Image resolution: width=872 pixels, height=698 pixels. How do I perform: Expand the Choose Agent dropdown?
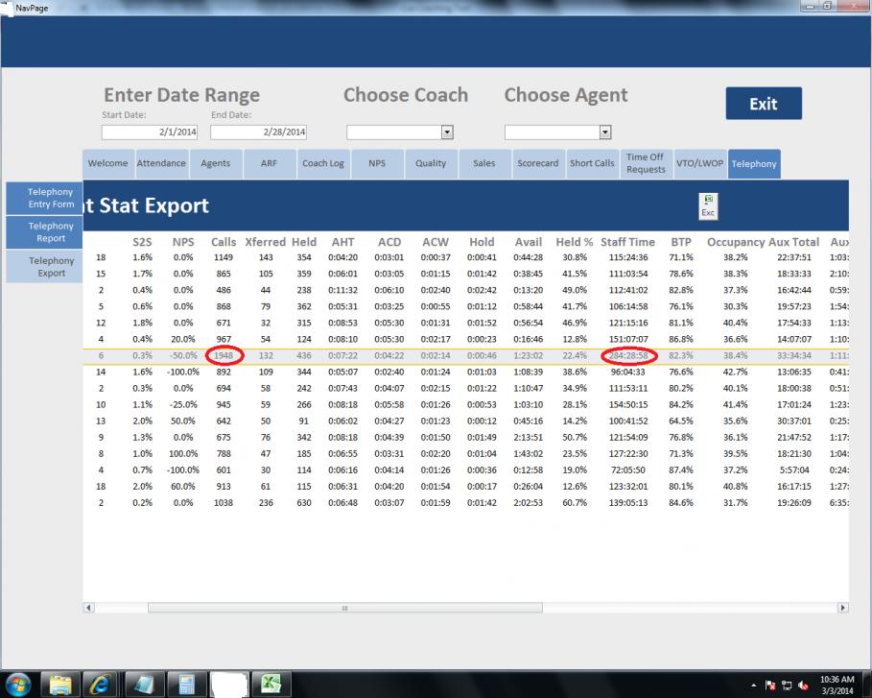click(604, 132)
